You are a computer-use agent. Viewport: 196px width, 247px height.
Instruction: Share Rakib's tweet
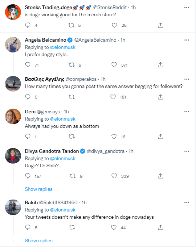[x=160, y=227]
